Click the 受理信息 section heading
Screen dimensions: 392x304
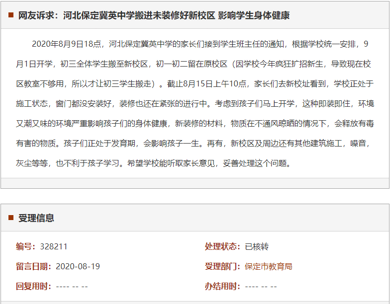[36, 218]
